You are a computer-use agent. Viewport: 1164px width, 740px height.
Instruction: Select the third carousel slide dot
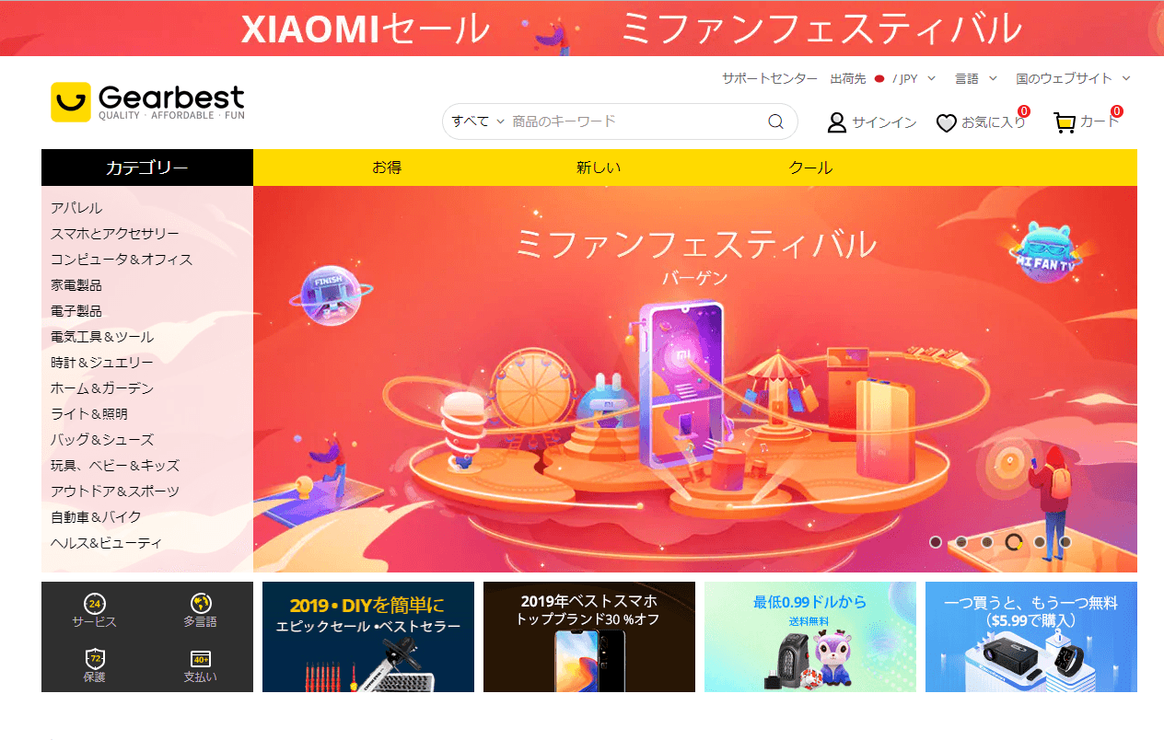tap(987, 542)
